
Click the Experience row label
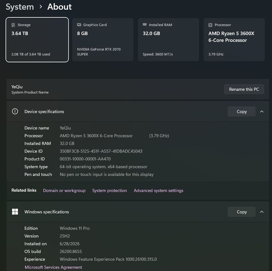click(35, 259)
